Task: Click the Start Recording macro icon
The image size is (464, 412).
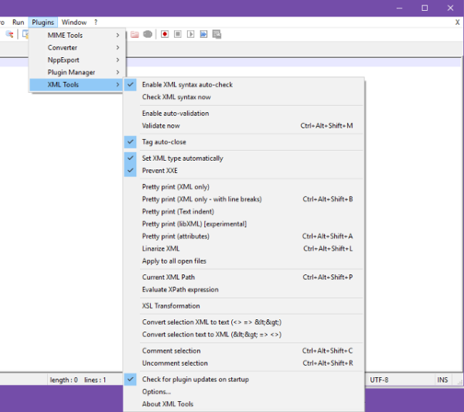Action: pos(165,35)
